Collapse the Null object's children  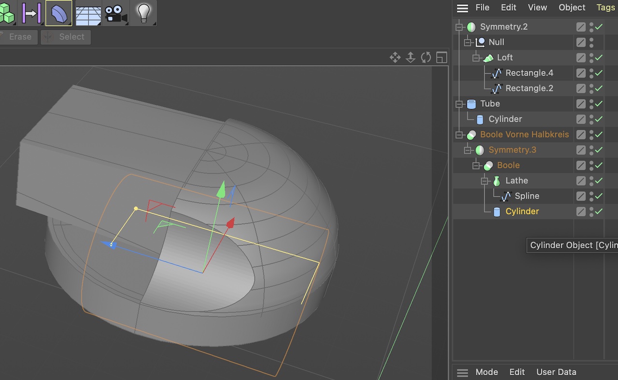click(468, 42)
